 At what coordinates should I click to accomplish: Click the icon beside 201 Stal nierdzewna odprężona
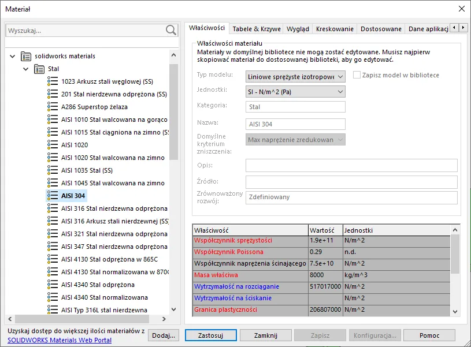click(x=52, y=94)
